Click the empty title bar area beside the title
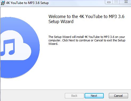The width and height of the screenshot is (131, 101). pos(77,3)
